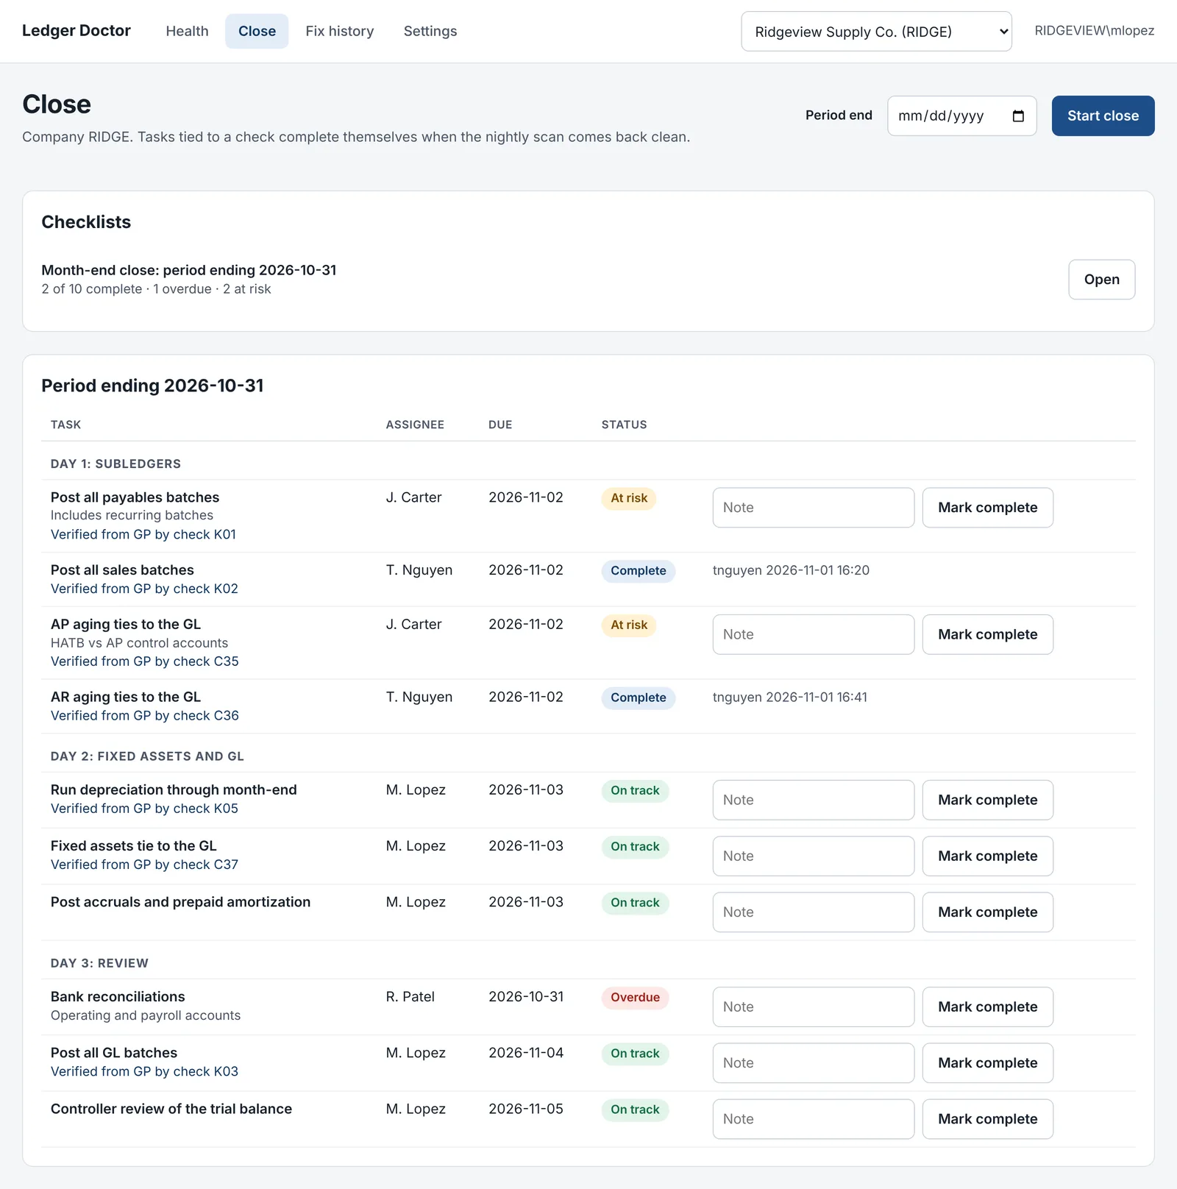Open the 'Verified from GP by check K03' link
The image size is (1177, 1189).
point(144,1071)
